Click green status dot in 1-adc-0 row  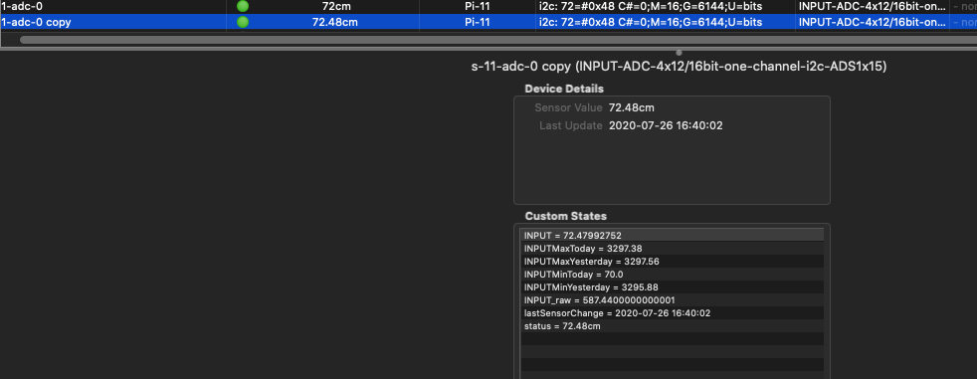click(243, 7)
